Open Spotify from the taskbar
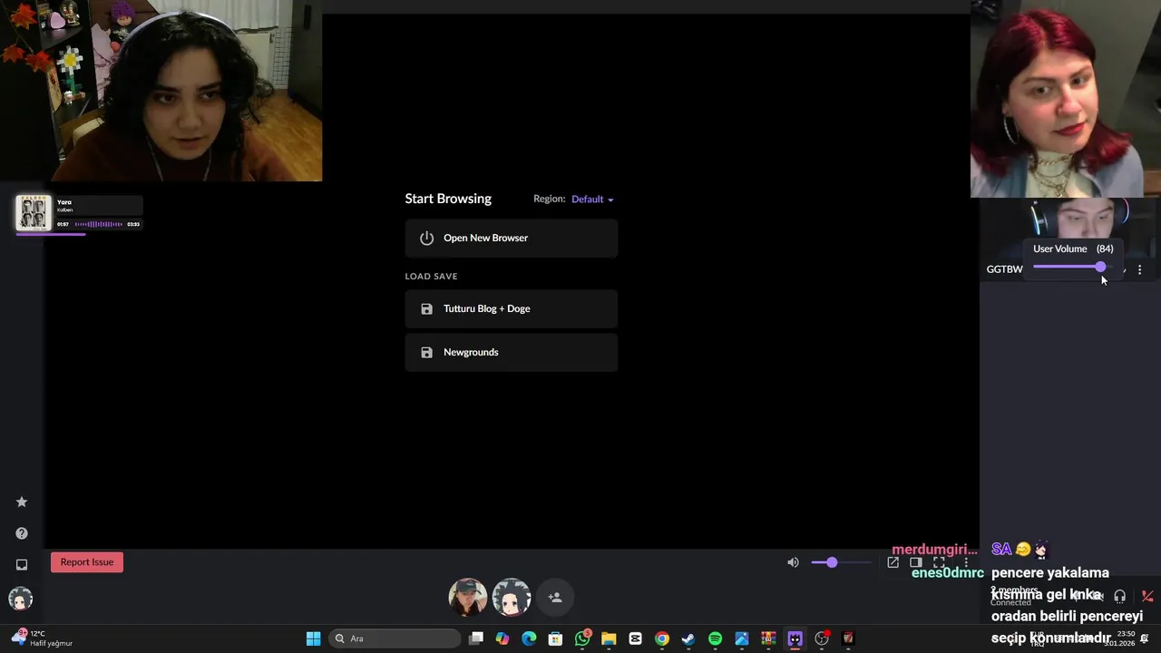The height and width of the screenshot is (653, 1161). coord(715,638)
